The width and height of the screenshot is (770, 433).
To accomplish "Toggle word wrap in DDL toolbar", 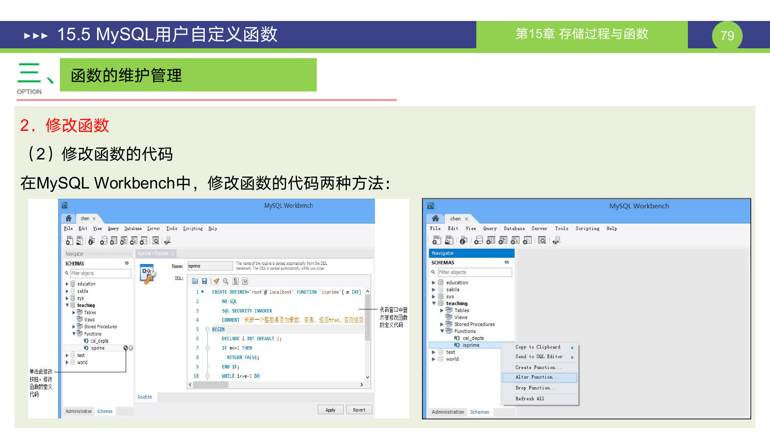I will pyautogui.click(x=245, y=281).
